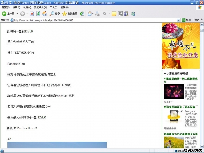Click the text 謝謝你 Pentex K-m!!
Image resolution: width=204 pixels, height=153 pixels.
[22, 128]
